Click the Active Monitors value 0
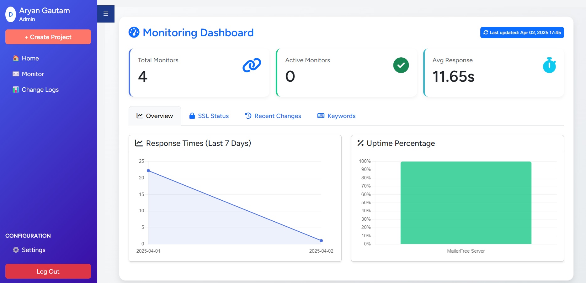586x283 pixels. [x=290, y=76]
